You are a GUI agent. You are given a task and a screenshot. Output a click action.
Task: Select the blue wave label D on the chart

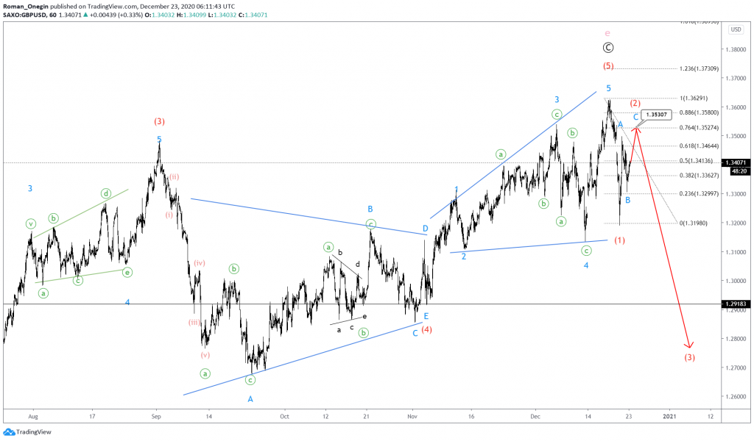point(425,229)
